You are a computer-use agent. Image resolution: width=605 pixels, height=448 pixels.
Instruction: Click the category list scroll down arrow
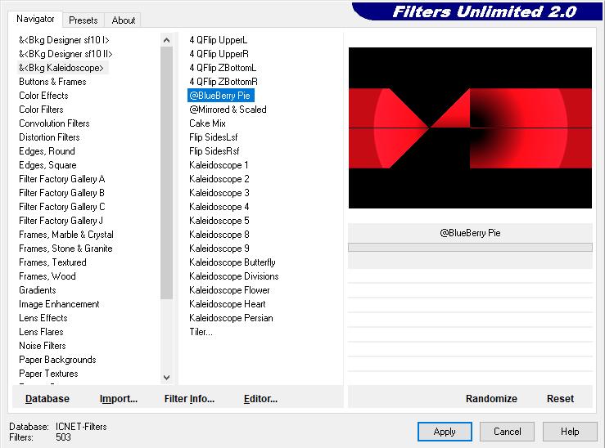point(167,378)
